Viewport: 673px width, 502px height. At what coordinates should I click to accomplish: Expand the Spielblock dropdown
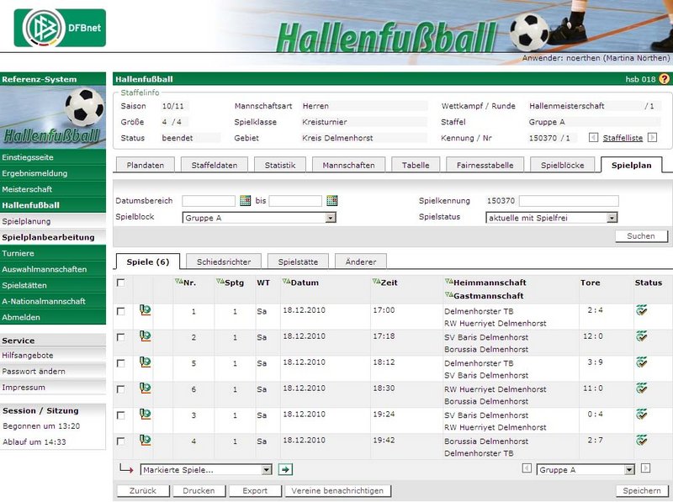pyautogui.click(x=331, y=218)
